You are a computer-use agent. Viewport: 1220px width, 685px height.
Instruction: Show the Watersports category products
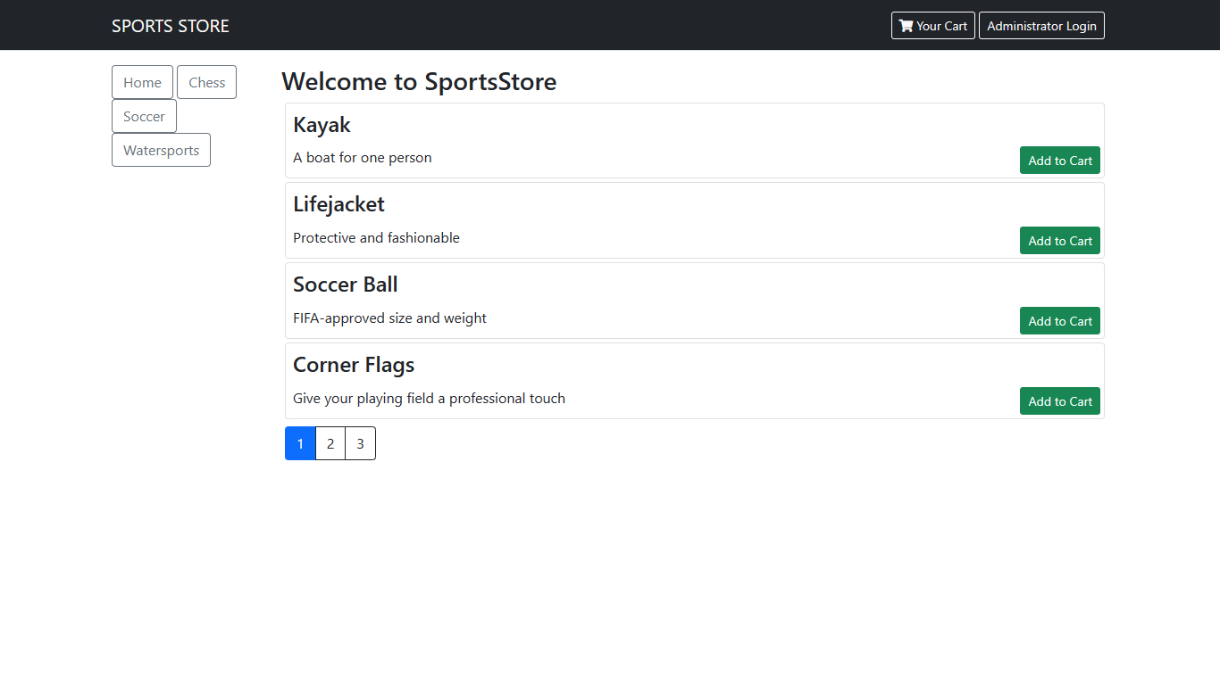161,150
